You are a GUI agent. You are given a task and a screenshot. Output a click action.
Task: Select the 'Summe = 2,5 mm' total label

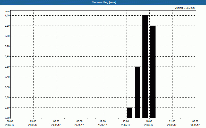pos(185,8)
